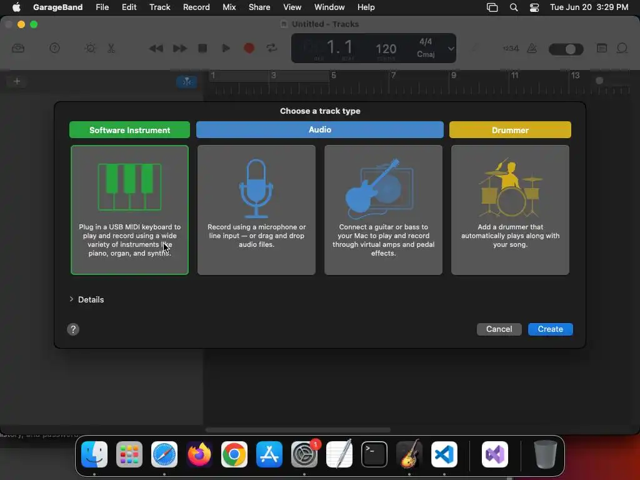Image resolution: width=640 pixels, height=480 pixels.
Task: Open the Library toolbar icon
Action: pos(18,48)
